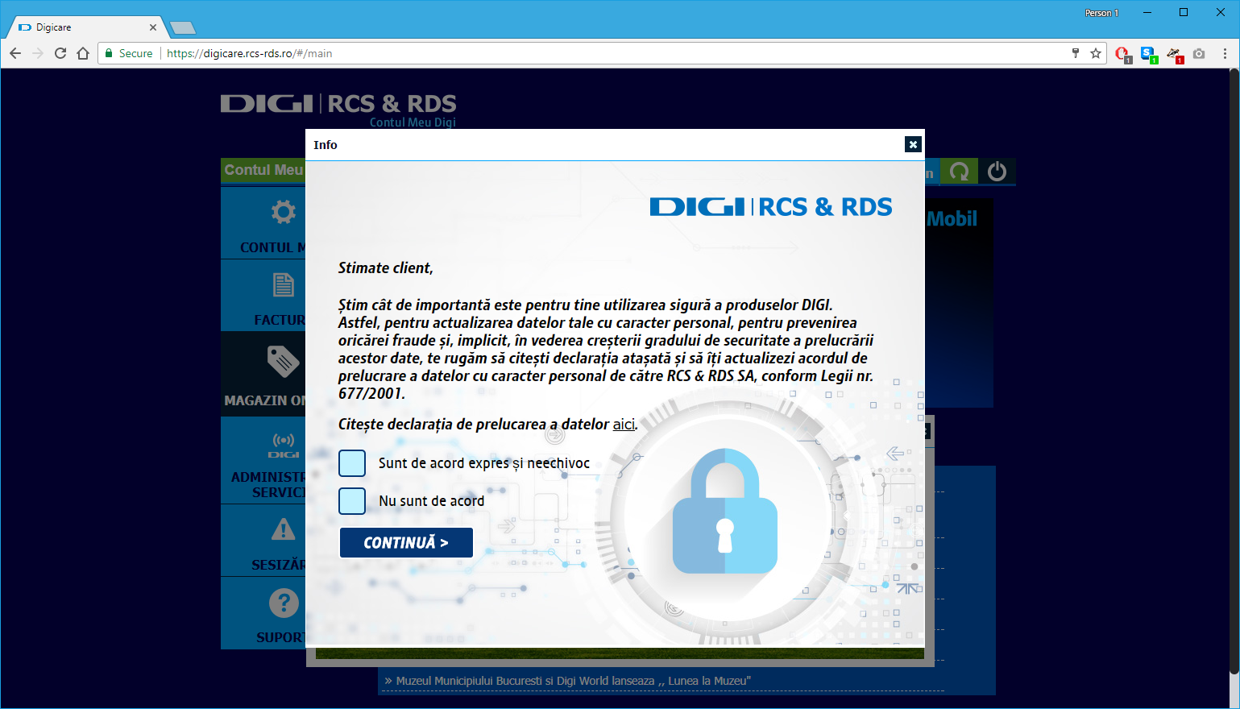The width and height of the screenshot is (1240, 709).
Task: Open the extension icon with red badge
Action: click(1174, 54)
